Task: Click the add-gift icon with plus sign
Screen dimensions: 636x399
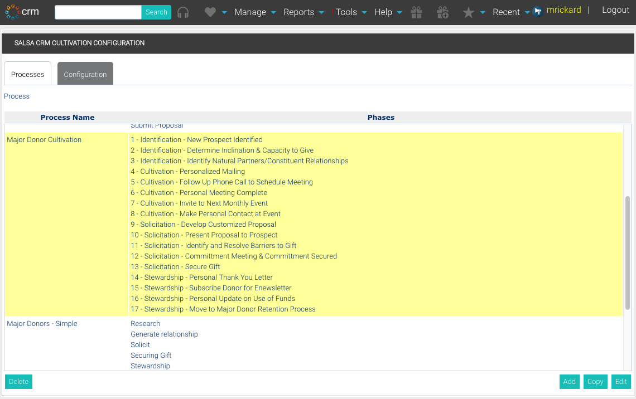Action: pos(442,12)
